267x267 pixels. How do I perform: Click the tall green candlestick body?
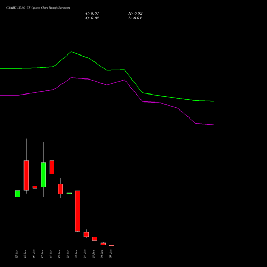coord(43,175)
